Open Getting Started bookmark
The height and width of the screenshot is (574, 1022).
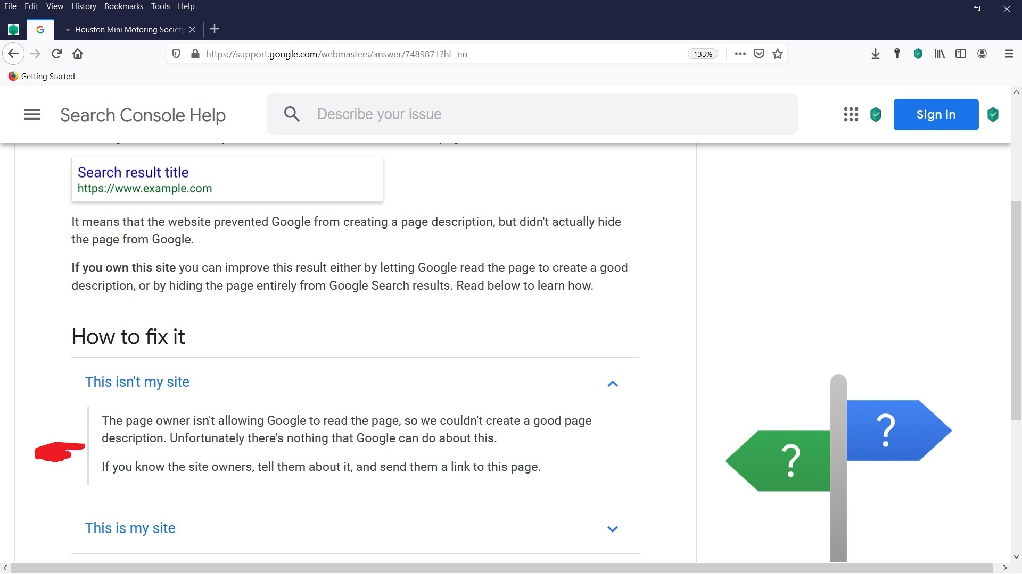click(42, 77)
